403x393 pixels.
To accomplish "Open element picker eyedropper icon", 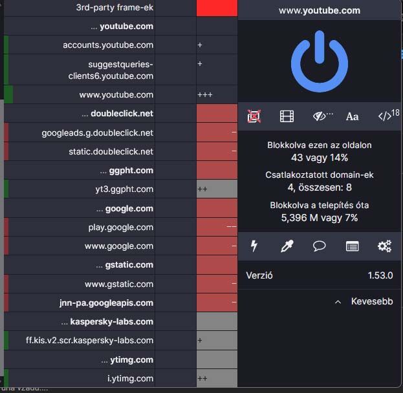I will 287,246.
